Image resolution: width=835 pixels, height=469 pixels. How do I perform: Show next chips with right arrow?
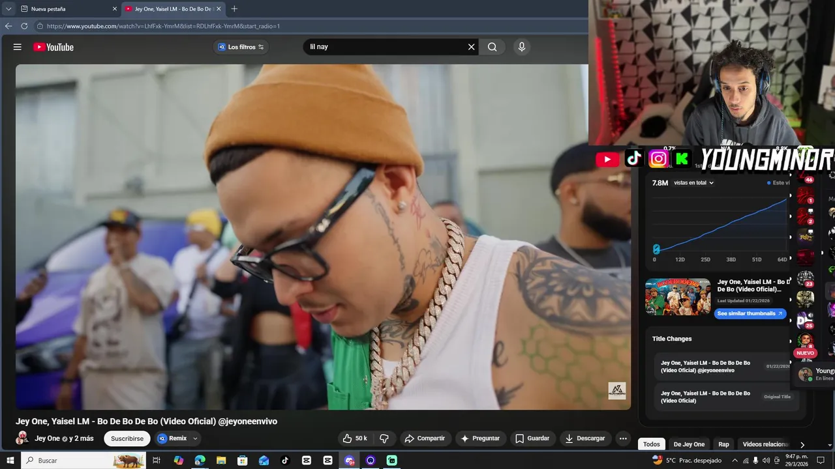coord(802,445)
